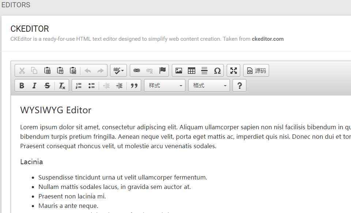Screen dimensions: 351x213
Task: Click the 'Praesent non lacinia mi.' list item
Action: tap(72, 196)
